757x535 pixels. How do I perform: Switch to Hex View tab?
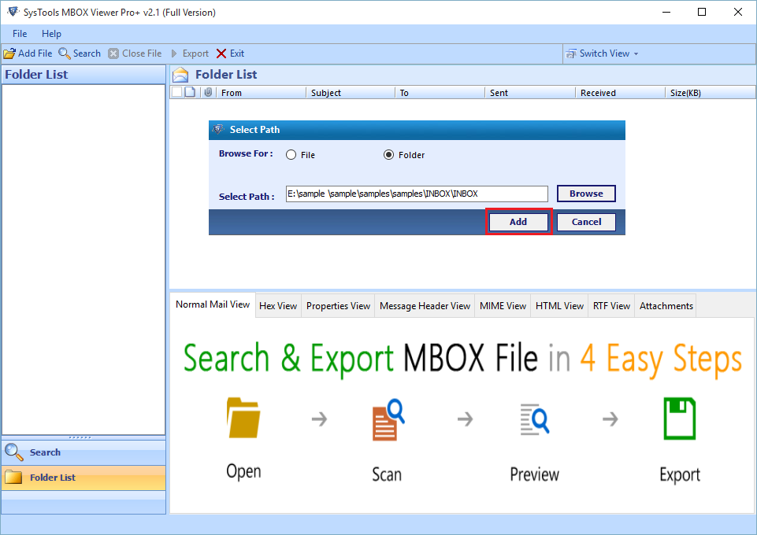pyautogui.click(x=278, y=306)
